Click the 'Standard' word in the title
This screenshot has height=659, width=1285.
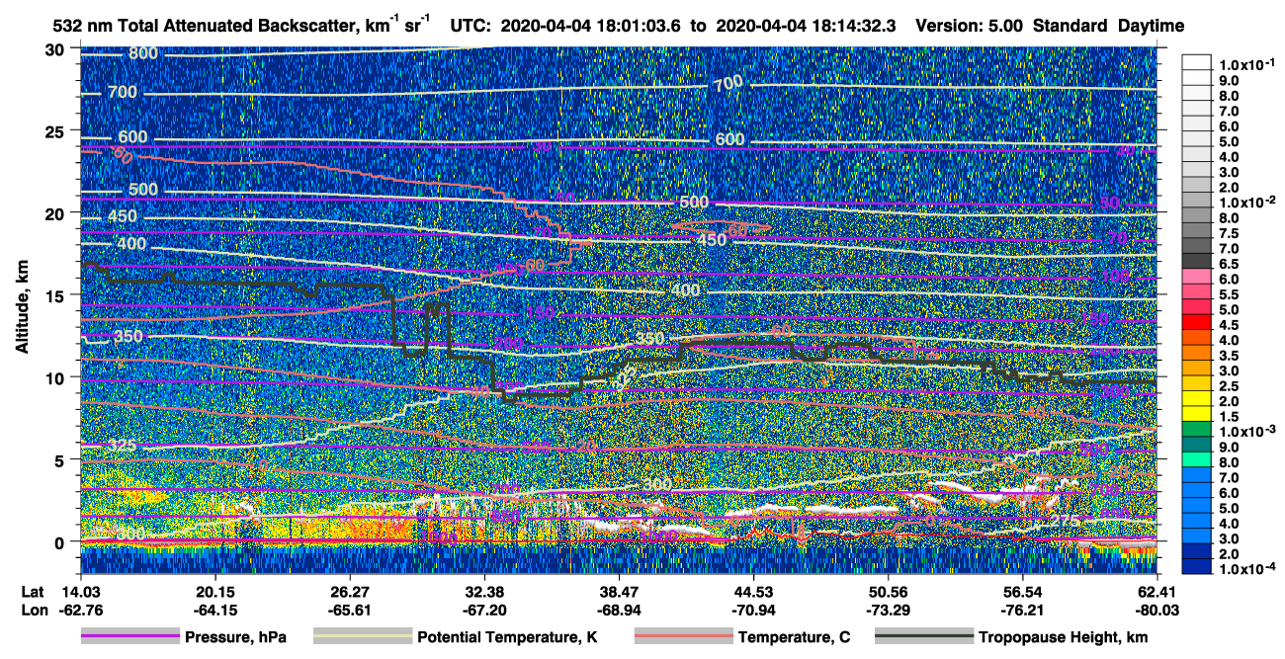[1071, 26]
